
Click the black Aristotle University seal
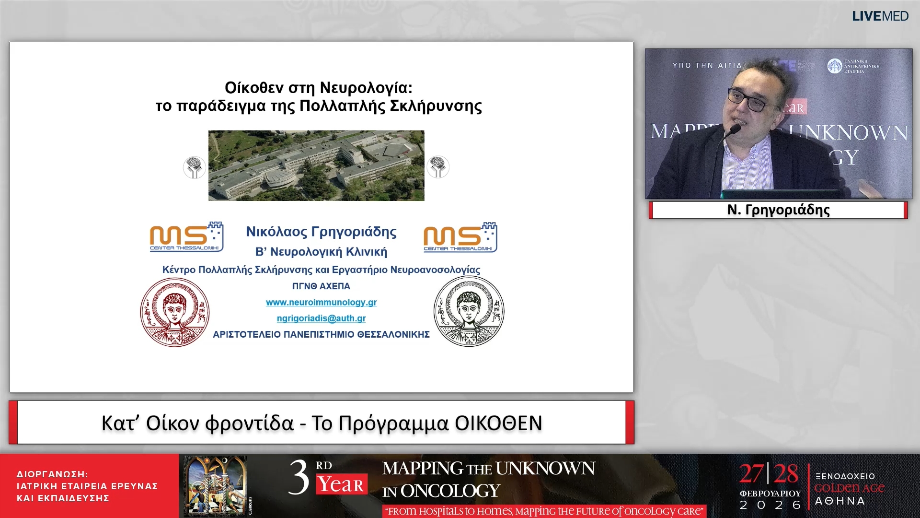pos(469,311)
